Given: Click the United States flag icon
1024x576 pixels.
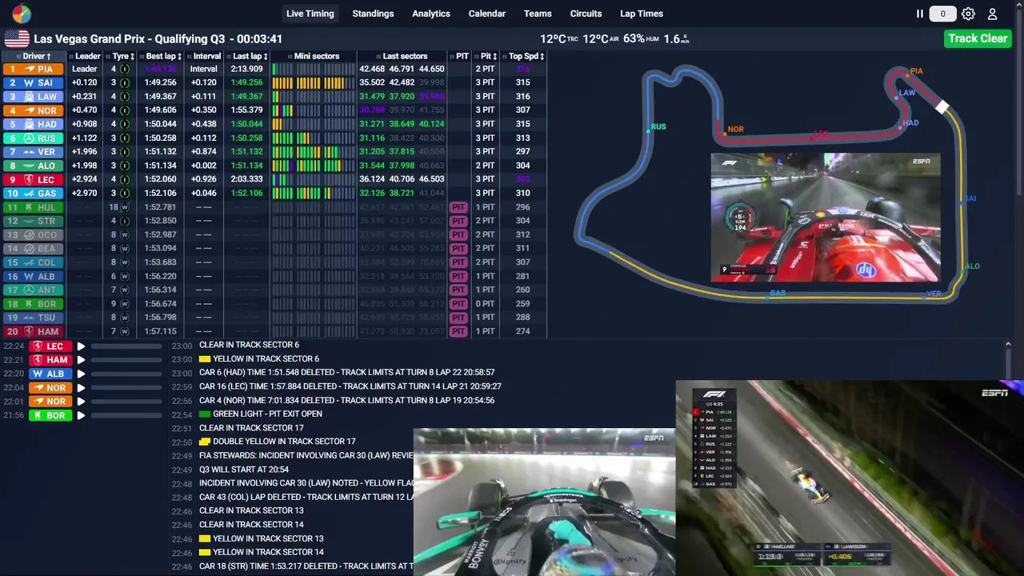Looking at the screenshot, I should click(x=17, y=38).
